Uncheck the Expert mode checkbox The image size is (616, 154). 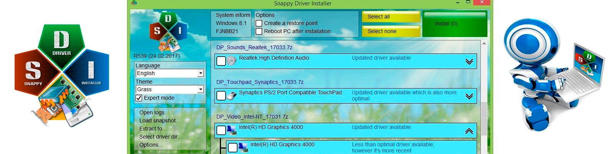point(139,98)
